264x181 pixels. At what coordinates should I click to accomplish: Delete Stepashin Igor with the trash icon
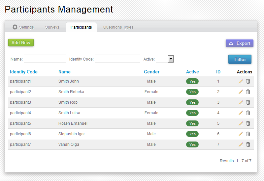point(248,134)
